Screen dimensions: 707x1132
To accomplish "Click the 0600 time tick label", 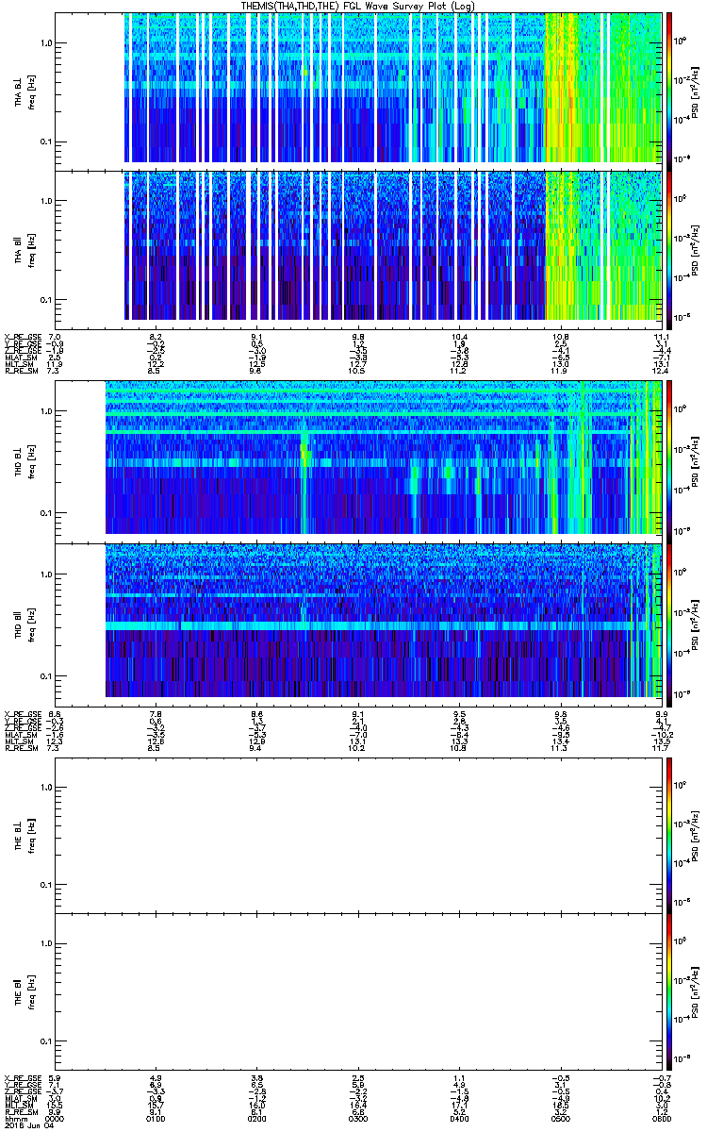I will pyautogui.click(x=662, y=1119).
